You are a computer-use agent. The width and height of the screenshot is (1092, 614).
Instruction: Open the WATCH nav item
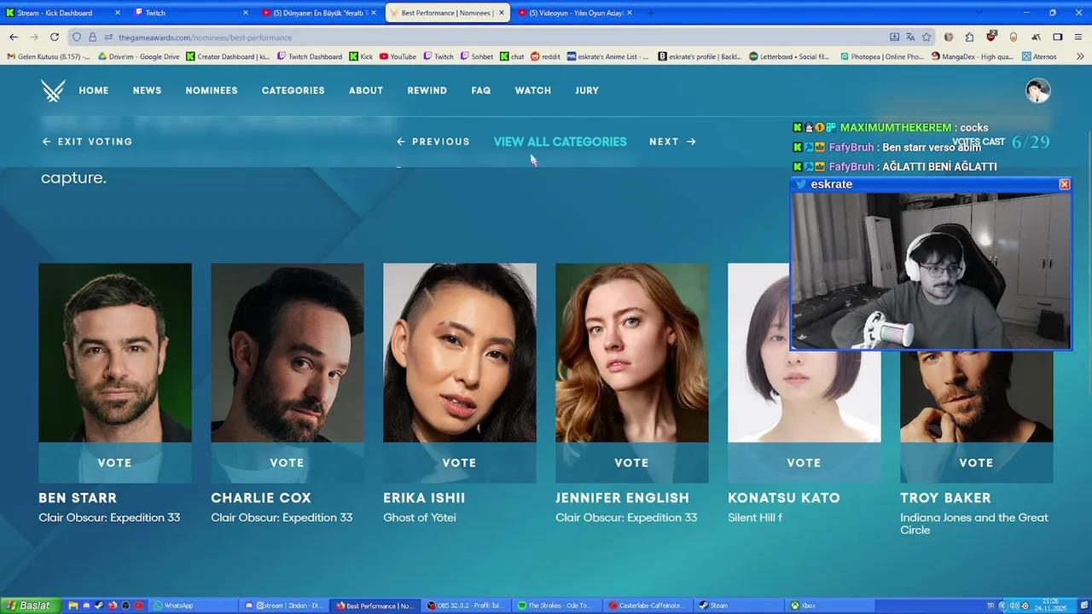(x=533, y=90)
